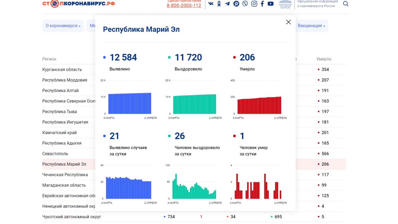Expand the О коронавирусе dropdown menu
Image resolution: width=398 pixels, height=224 pixels.
click(x=63, y=26)
